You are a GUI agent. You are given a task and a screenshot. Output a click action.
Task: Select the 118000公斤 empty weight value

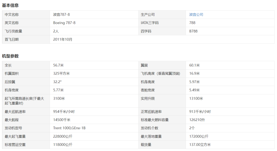point(63,145)
